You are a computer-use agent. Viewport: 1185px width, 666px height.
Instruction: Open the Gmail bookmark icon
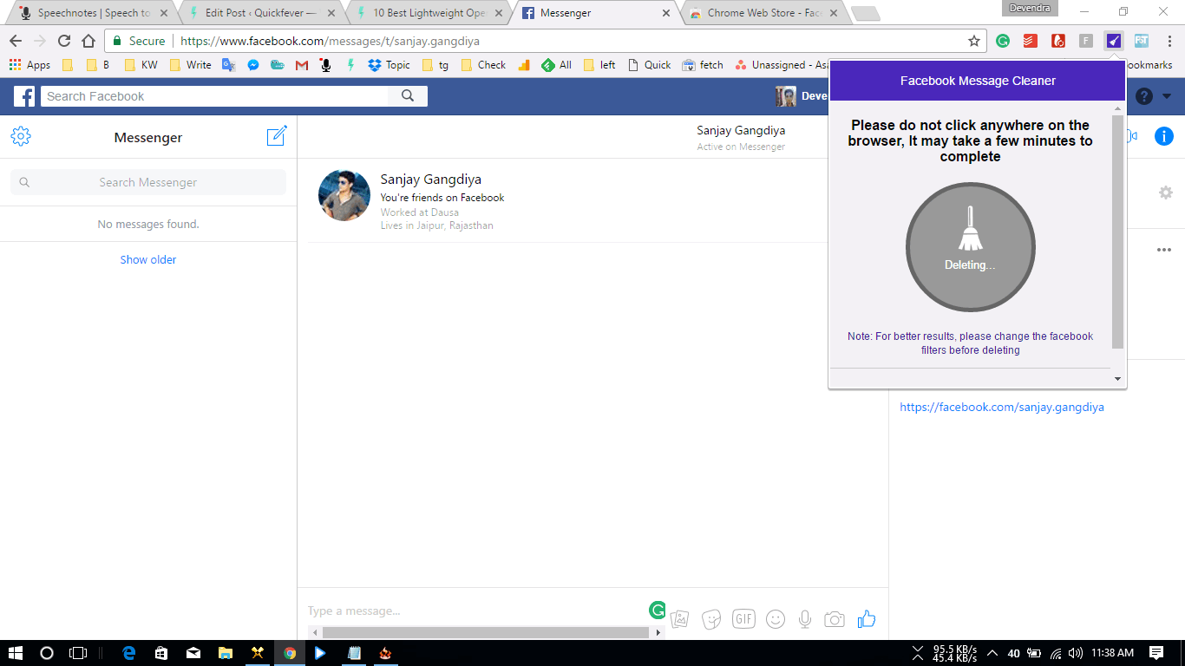[x=302, y=65]
